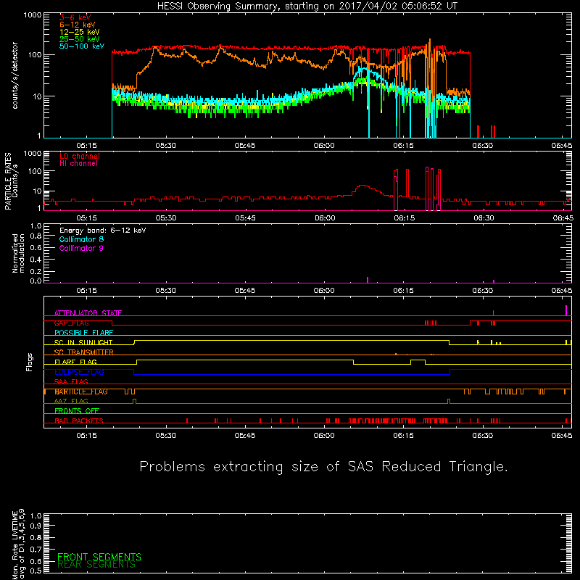Viewport: 580px width, 580px height.
Task: Select the '3-6 keV' legend label
Action: pos(75,17)
